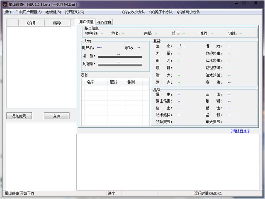The width and height of the screenshot is (265, 199).
Task: Click the empty account list area
Action: point(41,67)
